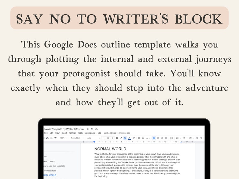
Task: Toggle Underline formatting
Action: pyautogui.click(x=125, y=138)
